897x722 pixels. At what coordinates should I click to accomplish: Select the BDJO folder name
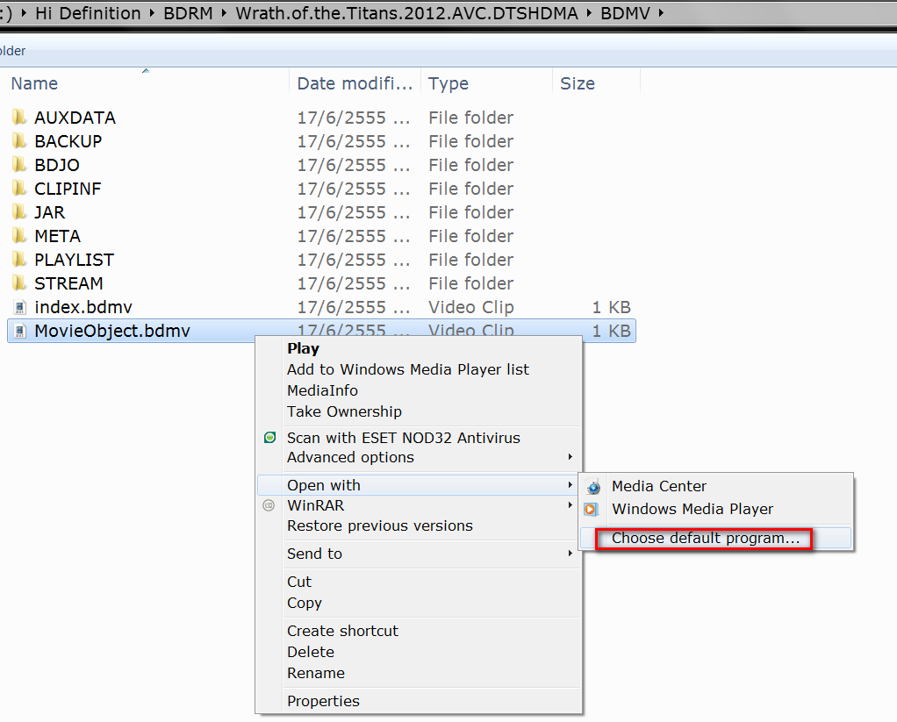57,165
